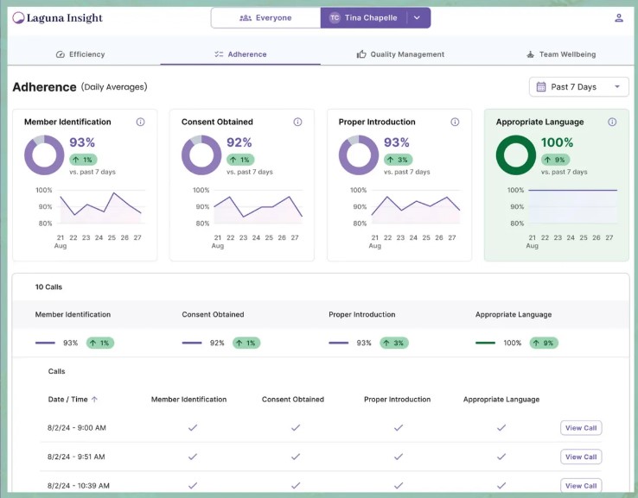Click the Laguna Insight logo
Viewport: 638px width, 498px height.
(57, 18)
